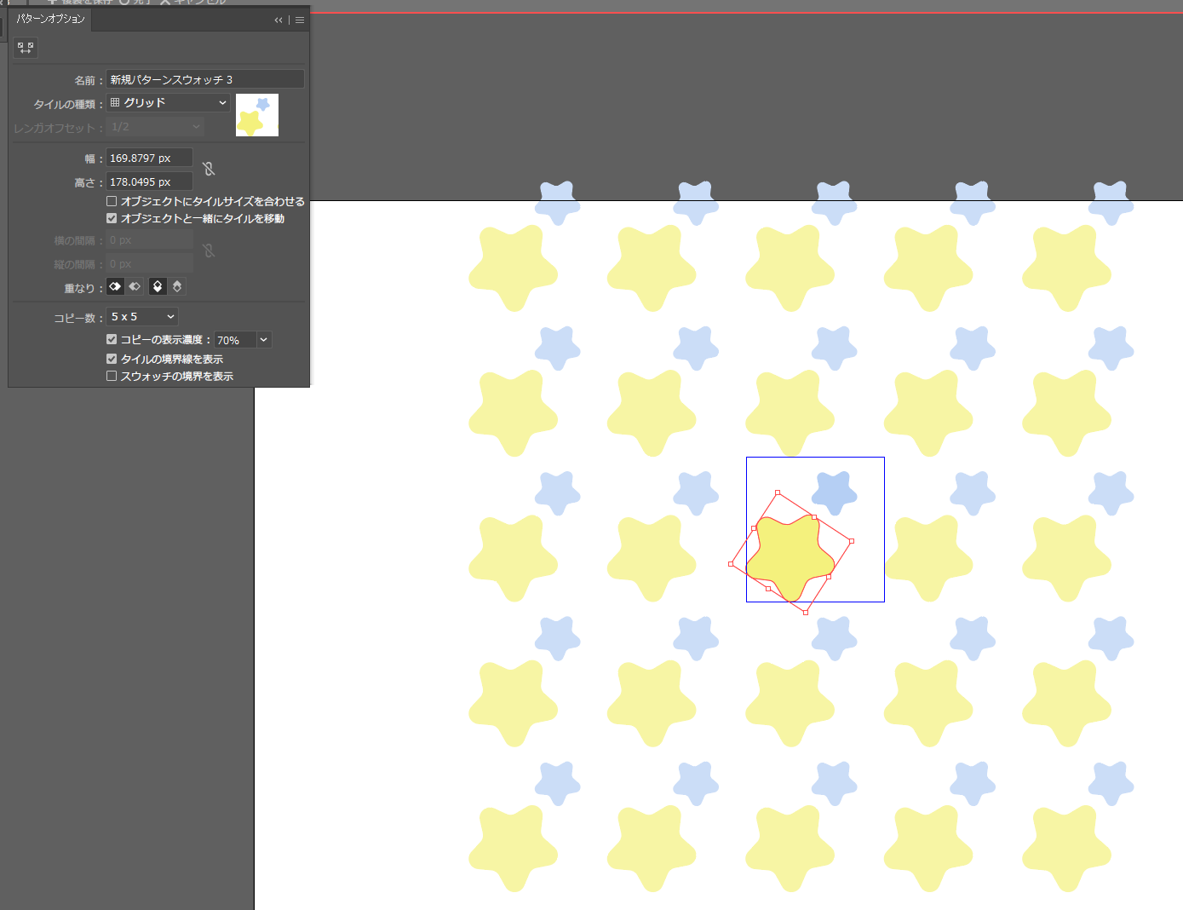
Task: Open the panel flyout menu icon
Action: click(x=300, y=20)
